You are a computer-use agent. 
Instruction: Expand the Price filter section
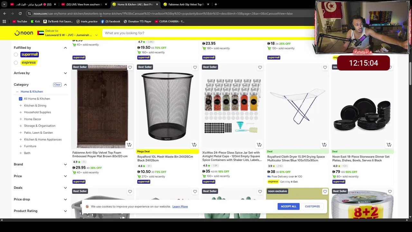click(x=40, y=176)
